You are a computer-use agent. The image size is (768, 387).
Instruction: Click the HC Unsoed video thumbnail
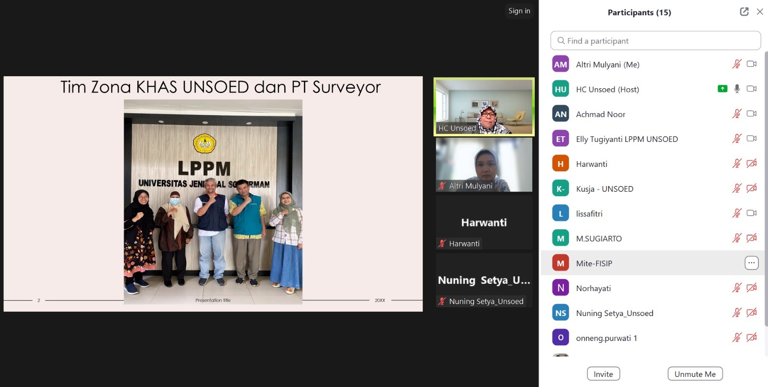(x=484, y=107)
